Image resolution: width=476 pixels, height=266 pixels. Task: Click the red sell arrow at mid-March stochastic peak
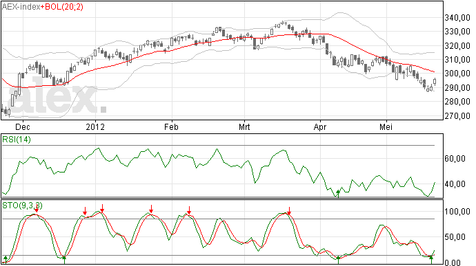coord(289,211)
